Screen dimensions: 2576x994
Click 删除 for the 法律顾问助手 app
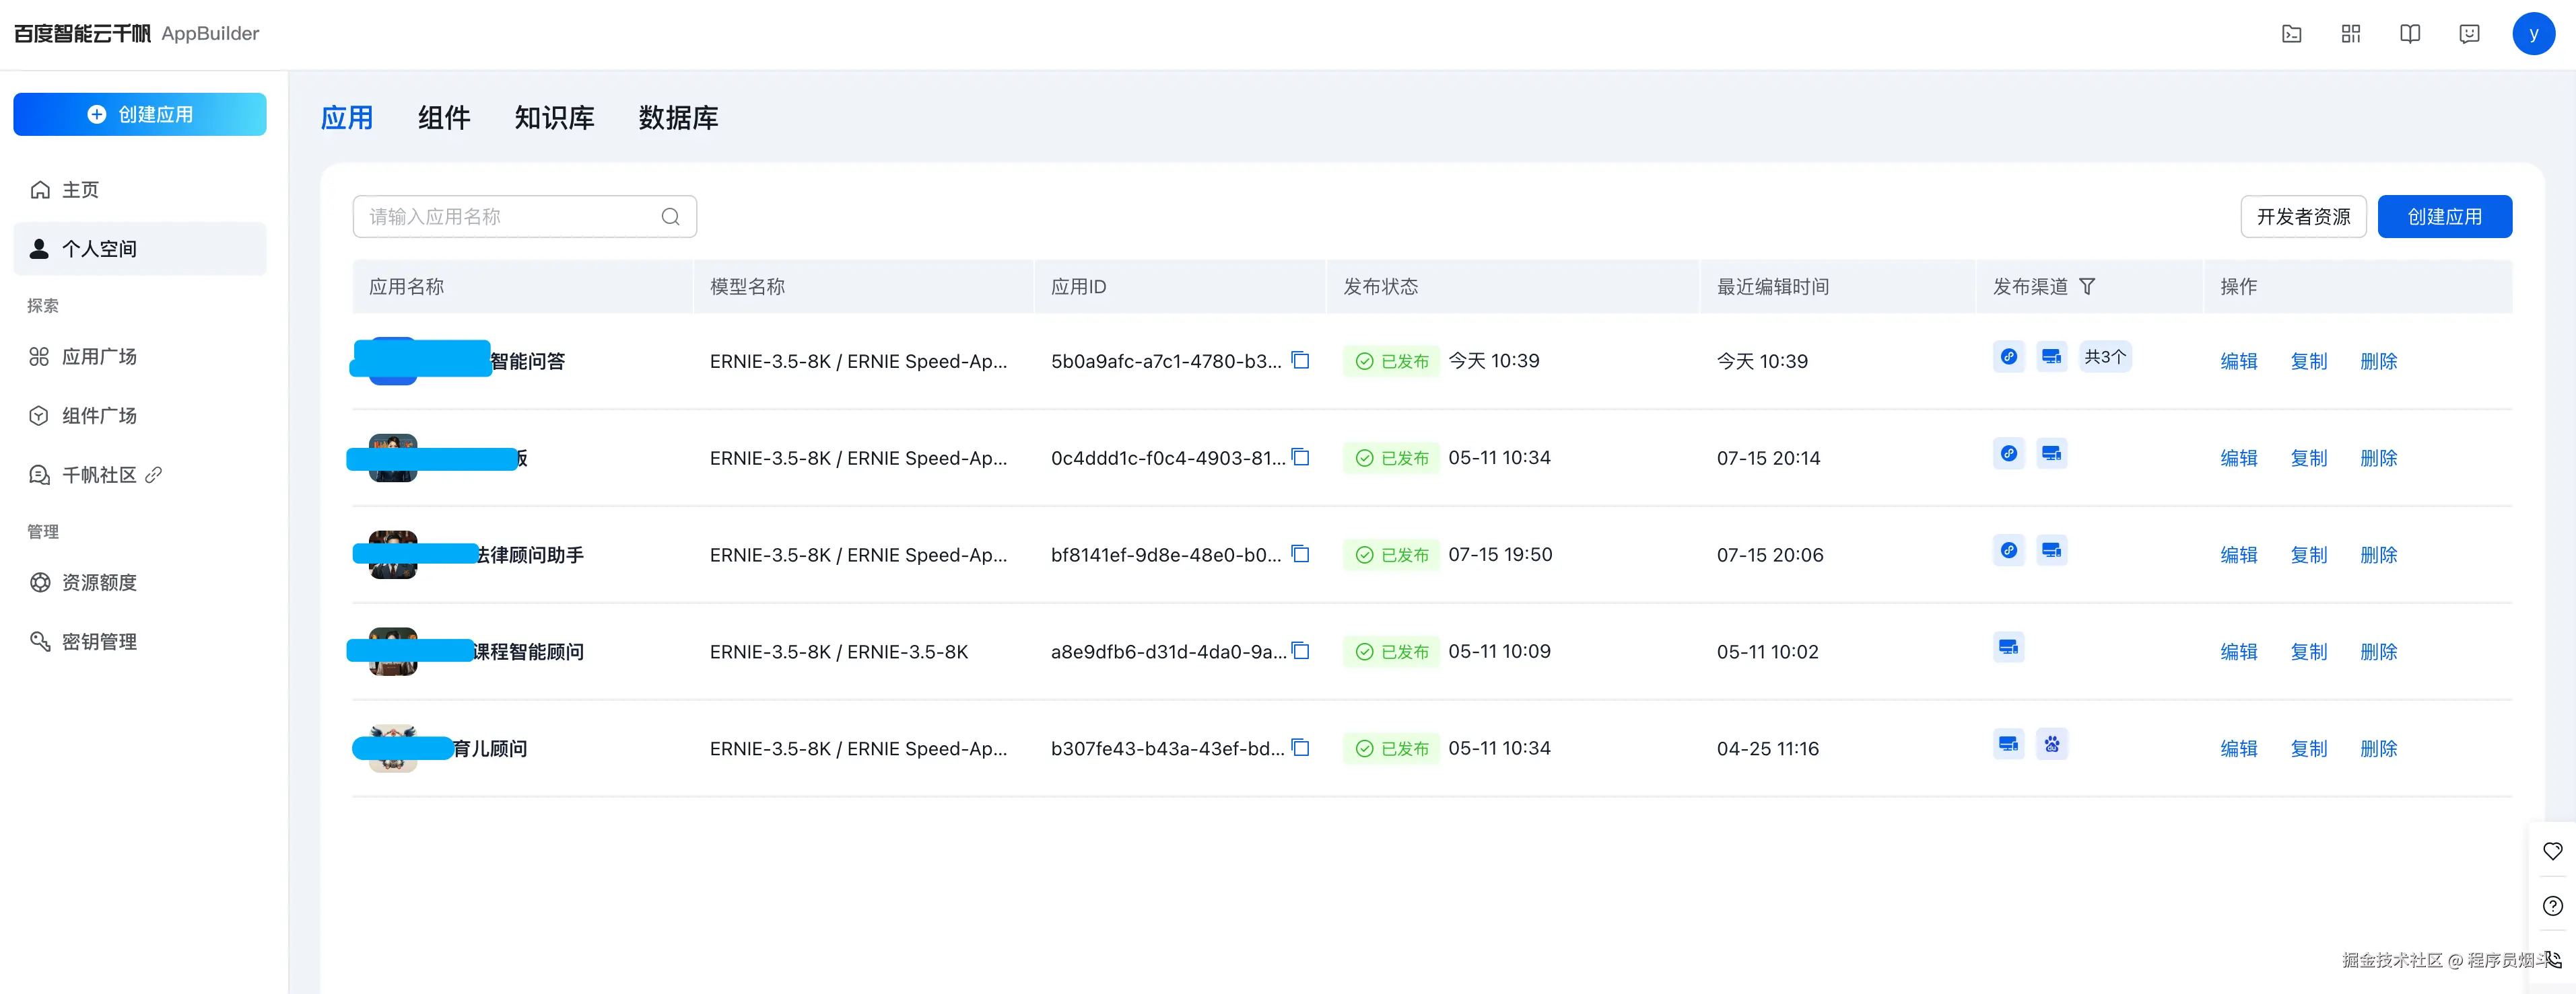2378,554
